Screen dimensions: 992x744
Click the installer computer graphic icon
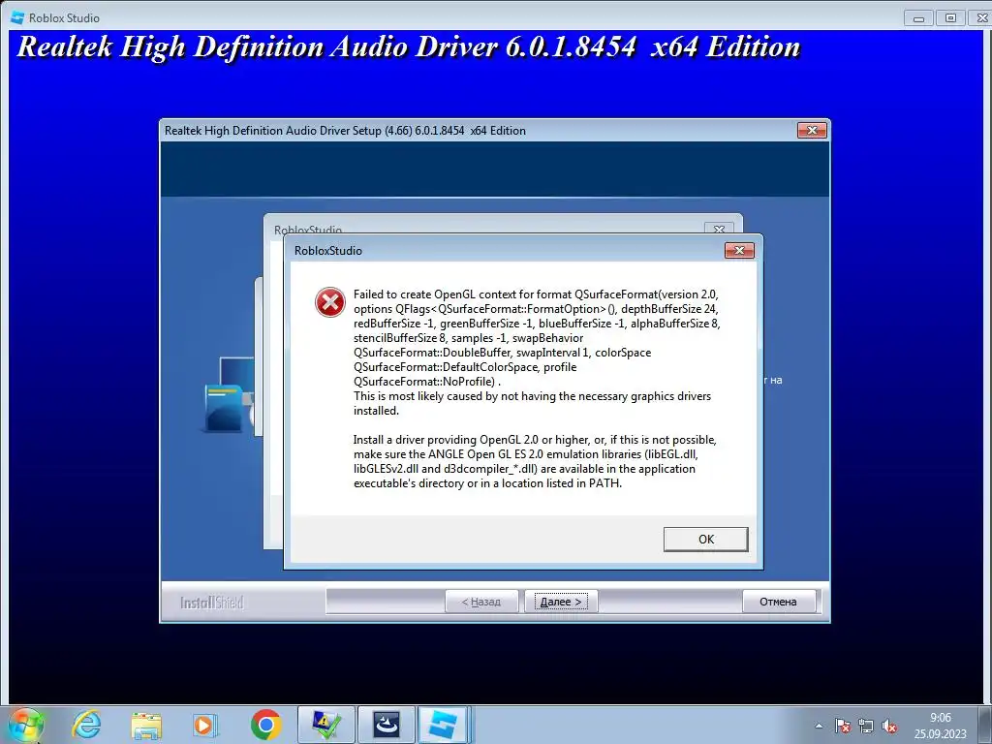click(x=228, y=395)
